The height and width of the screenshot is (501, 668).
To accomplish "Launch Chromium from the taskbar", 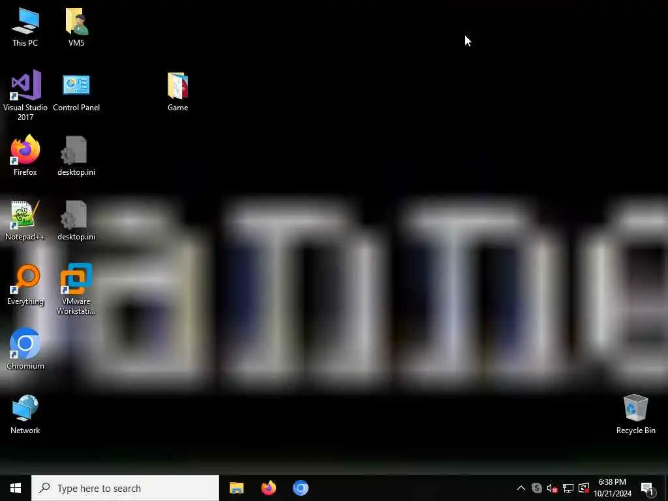I will (300, 488).
